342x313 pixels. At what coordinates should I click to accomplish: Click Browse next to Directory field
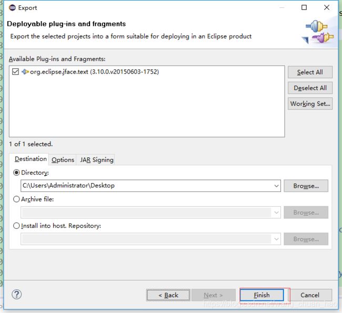306,186
